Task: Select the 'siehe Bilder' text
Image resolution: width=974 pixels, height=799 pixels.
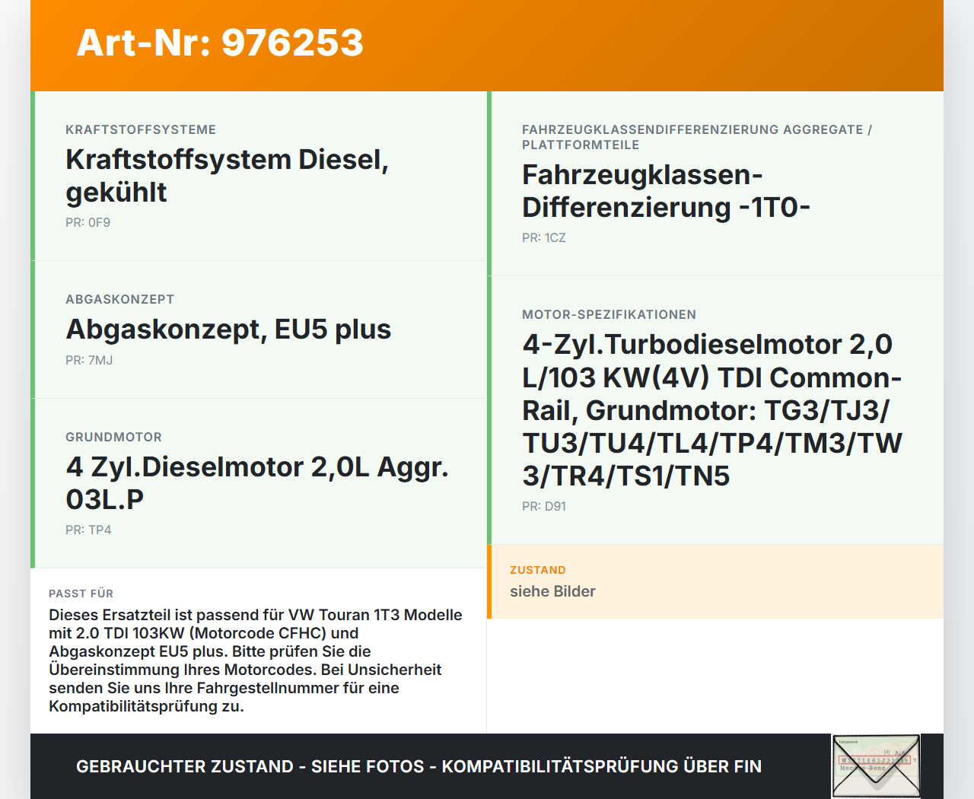Action: (x=552, y=591)
